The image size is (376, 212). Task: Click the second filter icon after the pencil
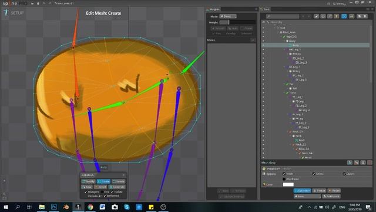pyautogui.click(x=323, y=16)
